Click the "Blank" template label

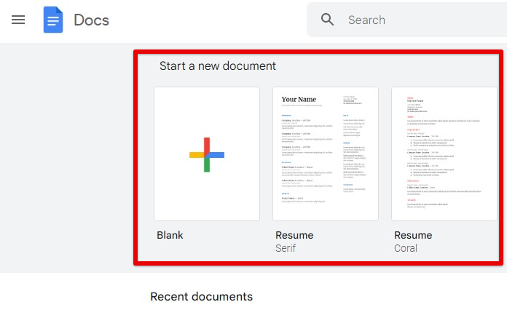click(170, 235)
